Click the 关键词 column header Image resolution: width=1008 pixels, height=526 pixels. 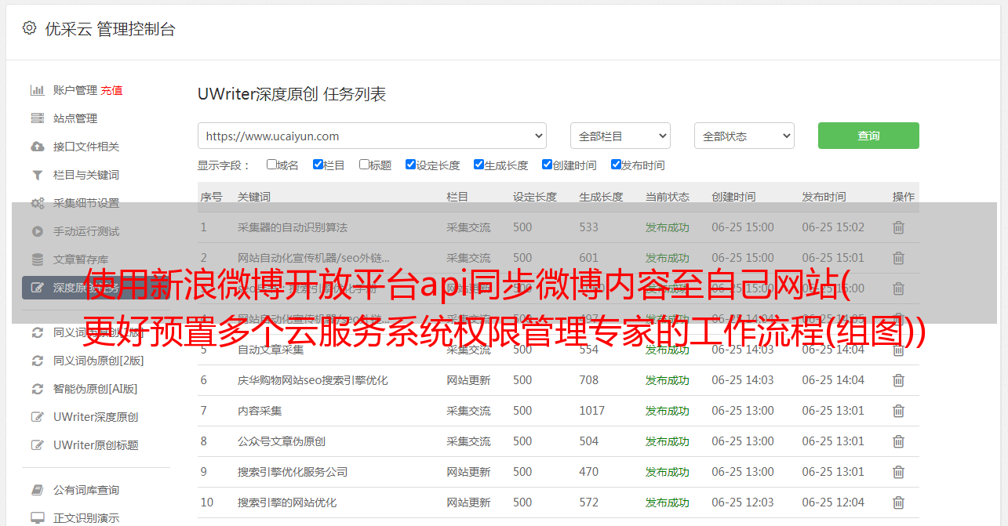254,197
